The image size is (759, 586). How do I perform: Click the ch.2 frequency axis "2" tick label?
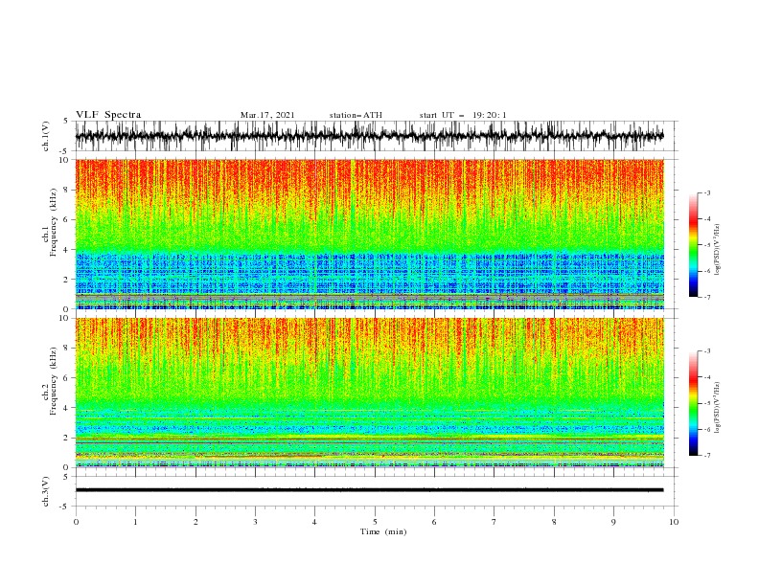[66, 438]
